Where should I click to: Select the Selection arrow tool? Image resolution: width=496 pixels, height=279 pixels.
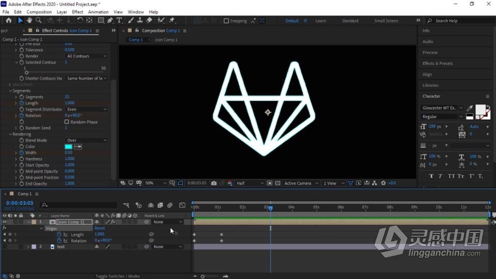click(x=20, y=21)
